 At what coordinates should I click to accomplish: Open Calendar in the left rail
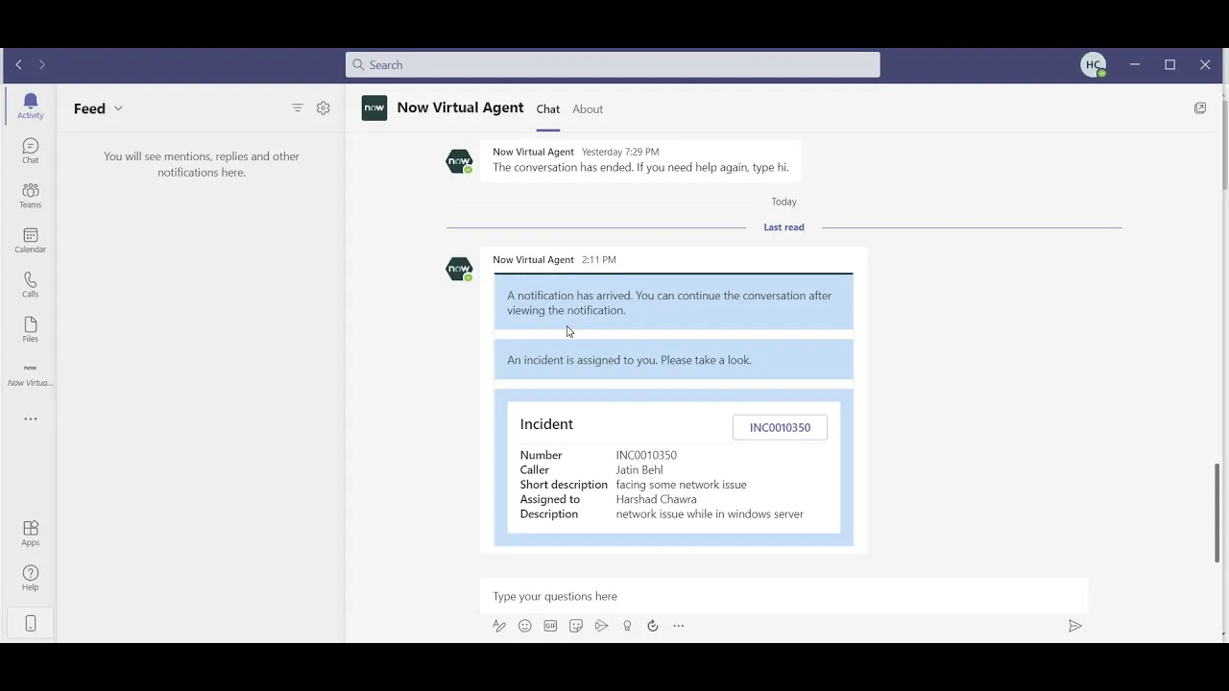30,240
